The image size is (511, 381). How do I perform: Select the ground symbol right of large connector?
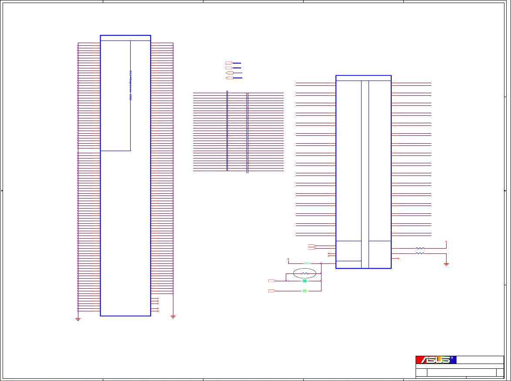point(173,317)
